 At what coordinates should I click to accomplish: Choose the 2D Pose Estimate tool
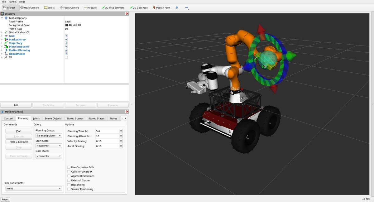113,8
